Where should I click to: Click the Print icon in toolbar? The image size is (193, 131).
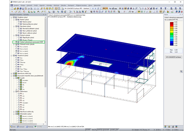(28, 8)
